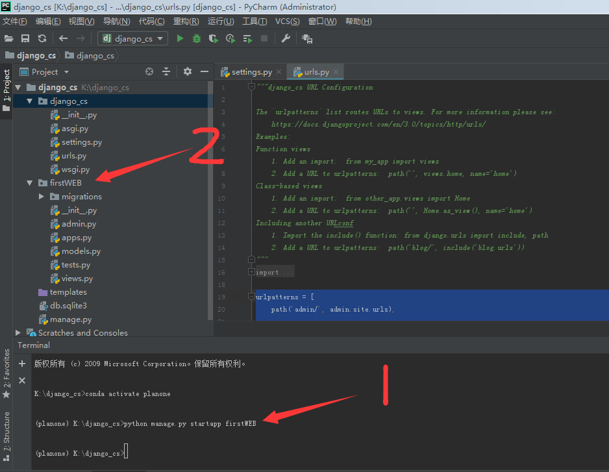Screen dimensions: 609x472
Task: Open settings with the wrench icon
Action: coord(286,38)
